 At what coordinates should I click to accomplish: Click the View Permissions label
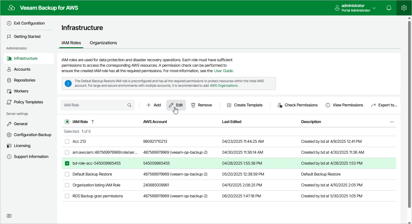pos(348,105)
